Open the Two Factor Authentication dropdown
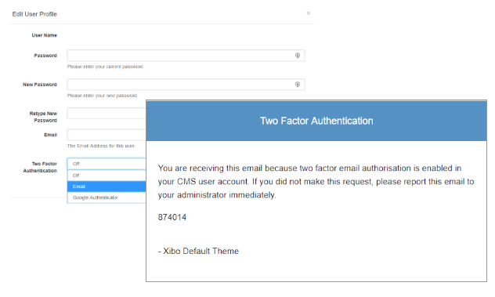The height and width of the screenshot is (297, 495). (107, 164)
